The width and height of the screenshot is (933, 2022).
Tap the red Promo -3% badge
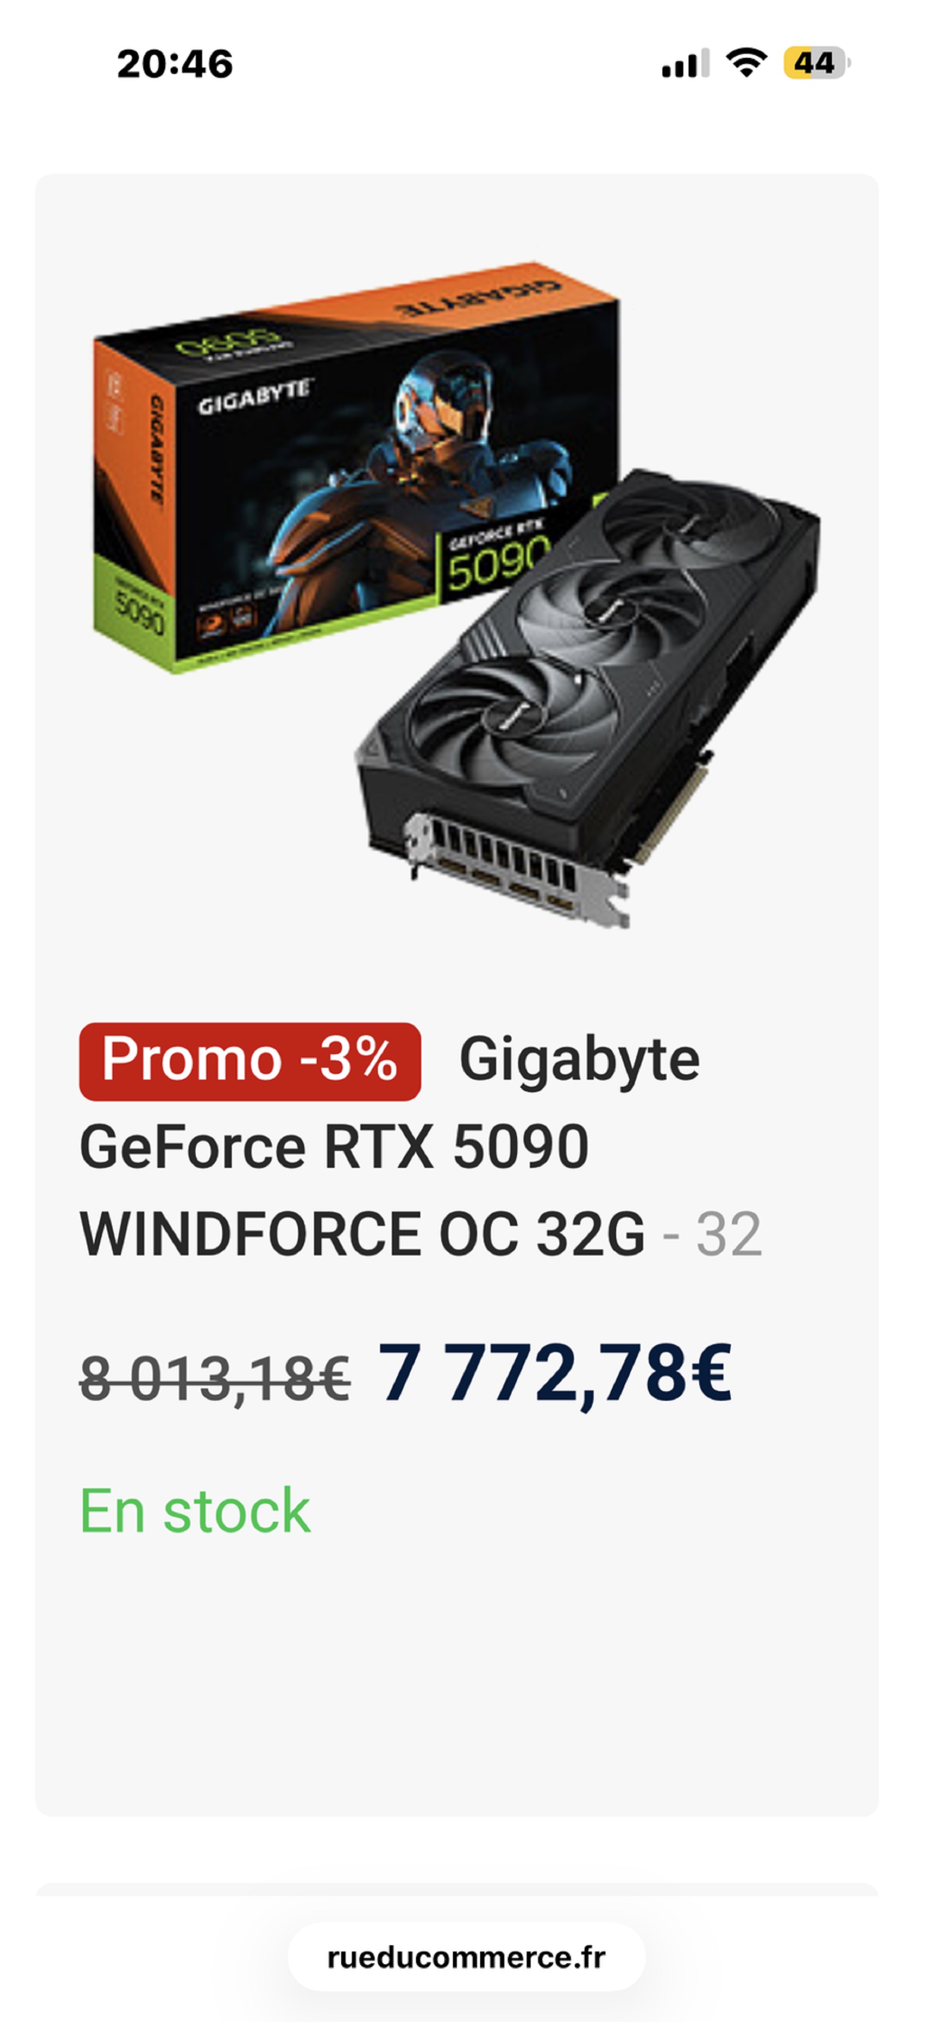250,1061
